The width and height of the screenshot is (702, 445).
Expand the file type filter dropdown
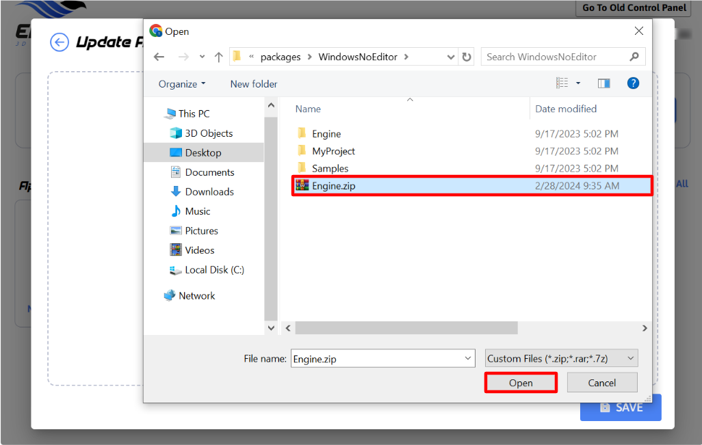coord(561,358)
